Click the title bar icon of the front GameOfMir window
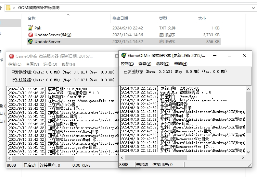Screen dimensions: 257x177 tap(123, 56)
